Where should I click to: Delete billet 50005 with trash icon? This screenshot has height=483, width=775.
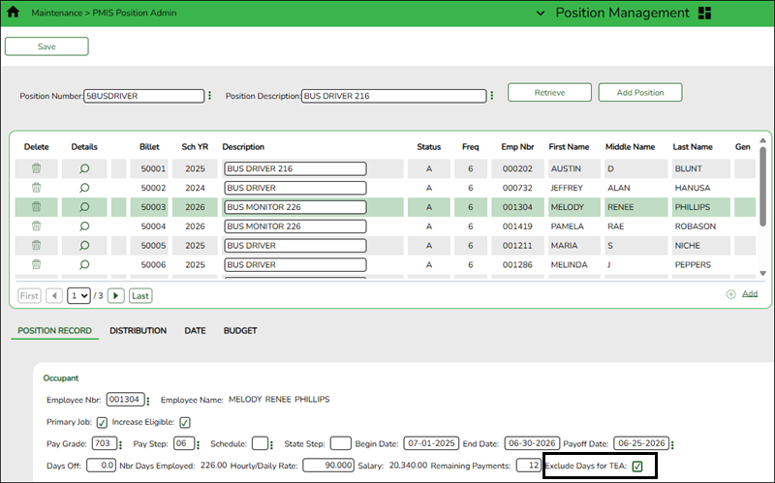tap(36, 246)
